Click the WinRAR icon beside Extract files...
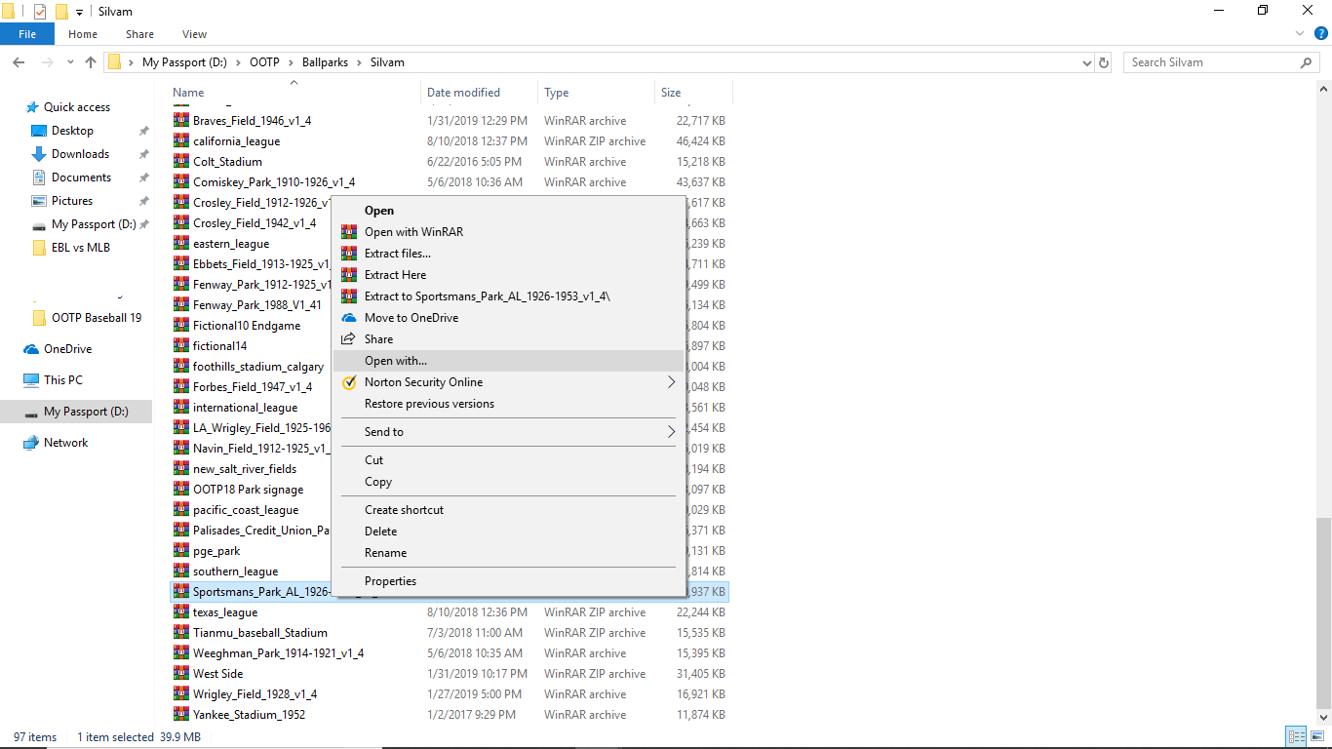The image size is (1332, 749). point(349,254)
